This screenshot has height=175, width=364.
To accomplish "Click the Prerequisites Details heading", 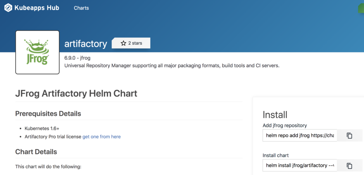I will (x=48, y=114).
